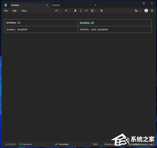157x148 pixels.
Task: Click the Notepad app icon in title bar
Action: pyautogui.click(x=6, y=5)
